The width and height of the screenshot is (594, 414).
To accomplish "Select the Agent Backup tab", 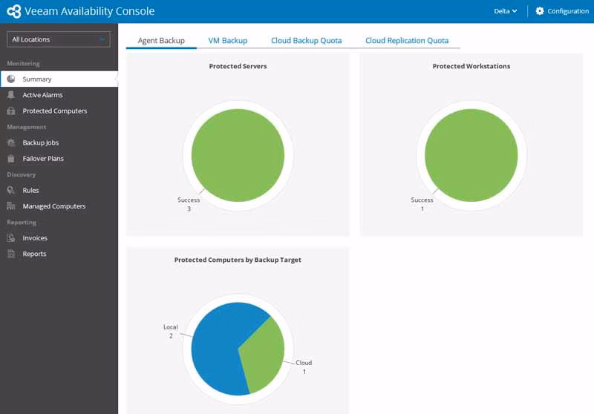I will (x=161, y=41).
